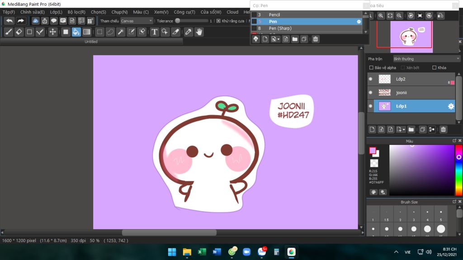Hide the Lớp1 layer
Viewport: 463px width, 260px height.
click(x=371, y=106)
